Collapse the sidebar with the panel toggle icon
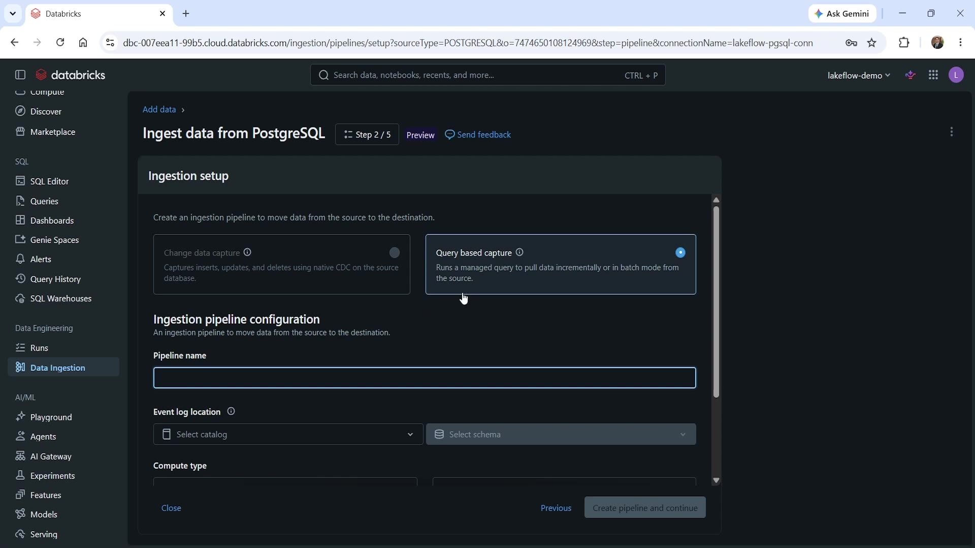 click(20, 75)
